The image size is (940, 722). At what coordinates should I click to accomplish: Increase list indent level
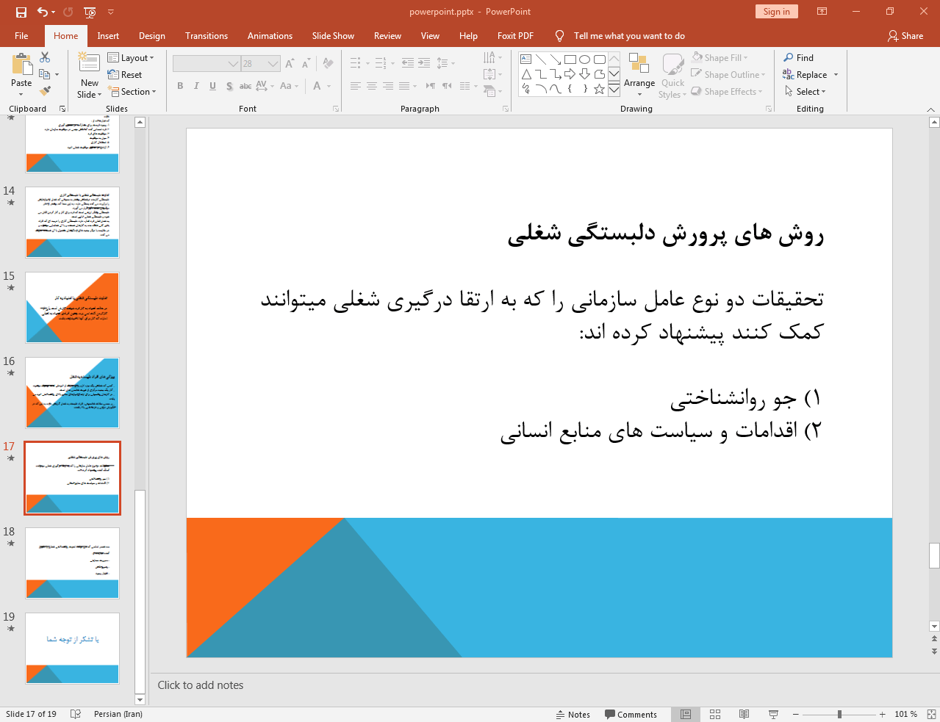(x=424, y=63)
